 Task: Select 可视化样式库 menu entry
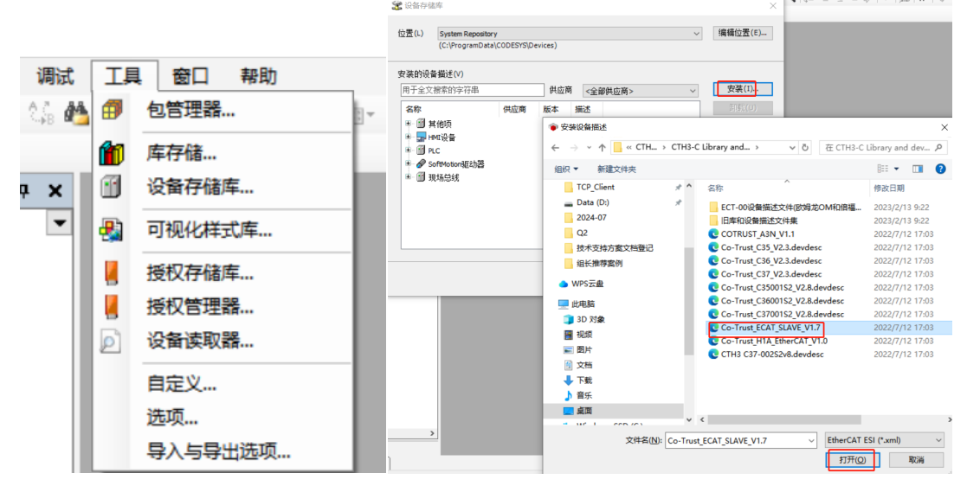pyautogui.click(x=209, y=230)
